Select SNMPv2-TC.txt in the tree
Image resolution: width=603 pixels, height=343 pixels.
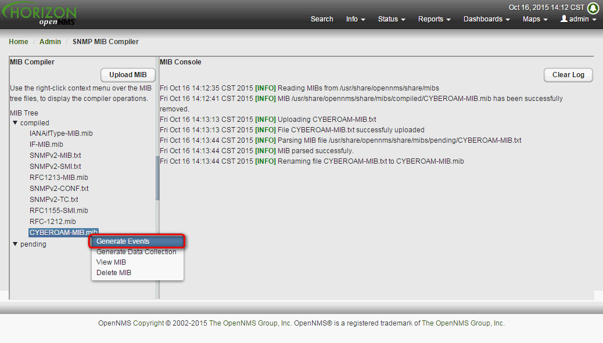coord(54,200)
